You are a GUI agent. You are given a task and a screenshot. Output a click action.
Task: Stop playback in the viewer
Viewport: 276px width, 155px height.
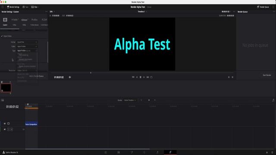point(141,77)
